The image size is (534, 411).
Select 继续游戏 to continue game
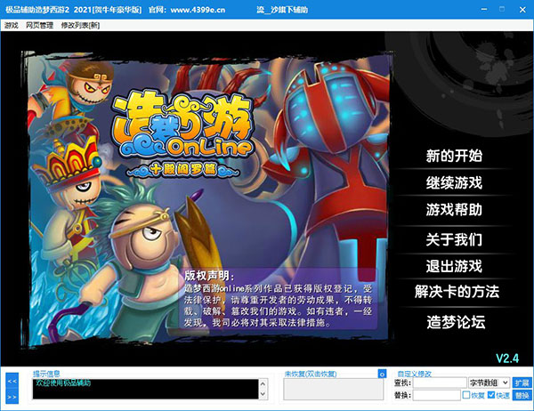[x=454, y=183]
